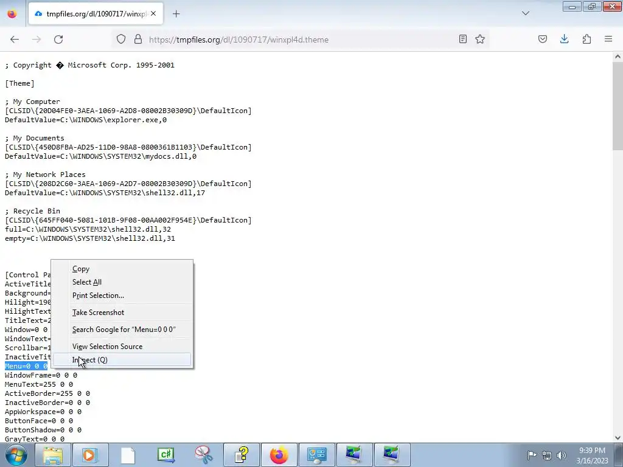Viewport: 623px width, 467px height.
Task: Toggle Reader View icon in address bar
Action: pos(463,39)
